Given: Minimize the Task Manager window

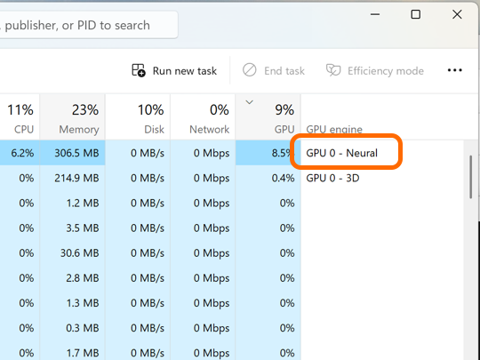Looking at the screenshot, I should click(x=375, y=14).
